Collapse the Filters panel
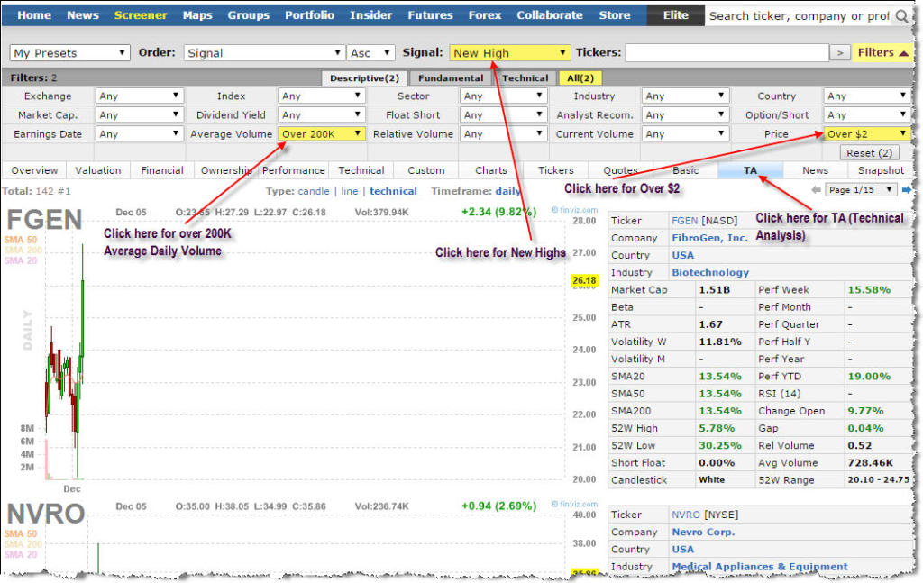The height and width of the screenshot is (583, 923). (882, 52)
